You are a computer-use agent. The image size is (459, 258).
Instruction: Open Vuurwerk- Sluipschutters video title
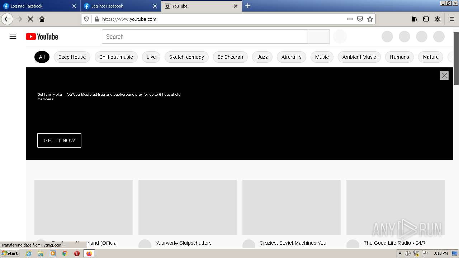tap(184, 243)
